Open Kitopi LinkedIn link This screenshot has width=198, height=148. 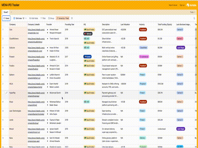[x=36, y=104]
